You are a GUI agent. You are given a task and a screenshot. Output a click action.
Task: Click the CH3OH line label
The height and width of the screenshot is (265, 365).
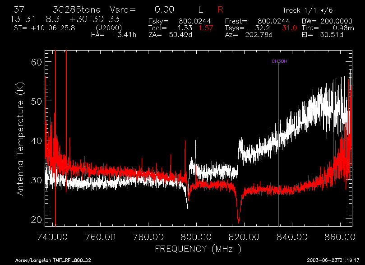(x=279, y=61)
